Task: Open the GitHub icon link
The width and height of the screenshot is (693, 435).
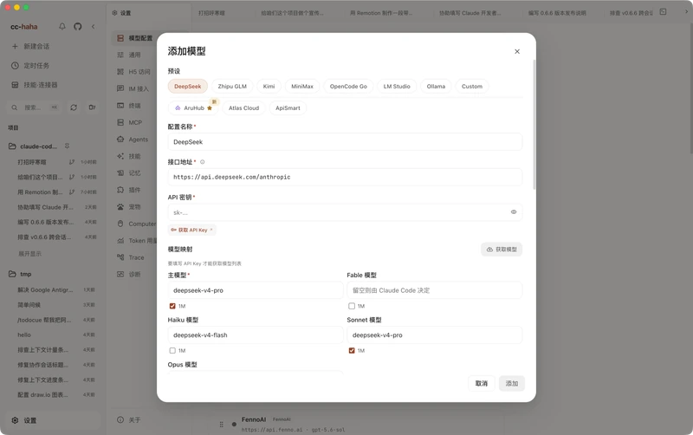Action: 78,27
